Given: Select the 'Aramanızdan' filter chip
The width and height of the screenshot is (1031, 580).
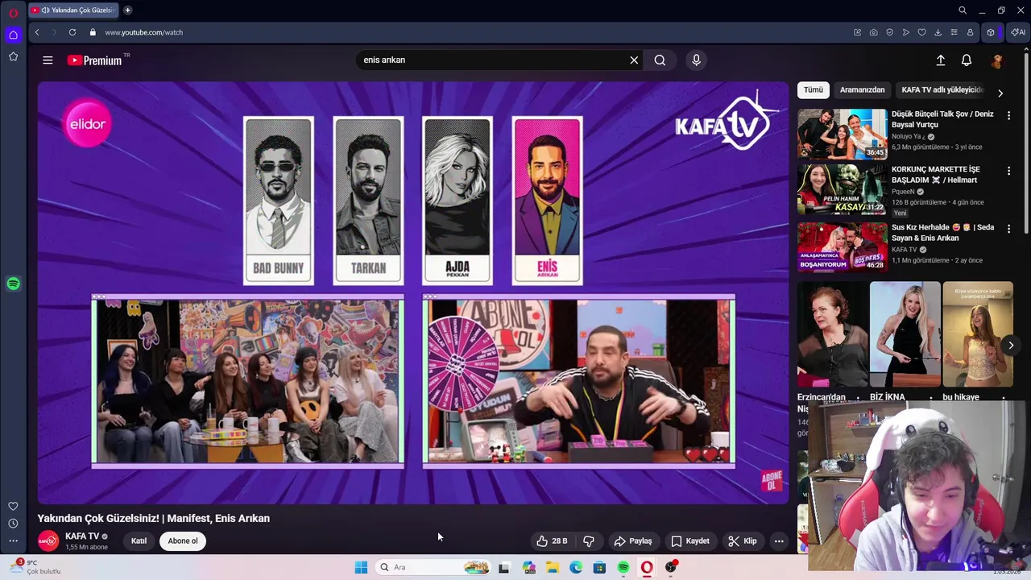Looking at the screenshot, I should coord(862,90).
